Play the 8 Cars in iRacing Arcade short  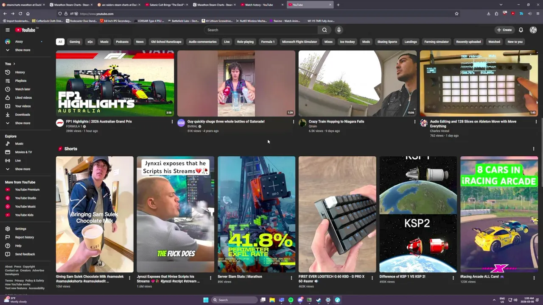[x=499, y=214]
